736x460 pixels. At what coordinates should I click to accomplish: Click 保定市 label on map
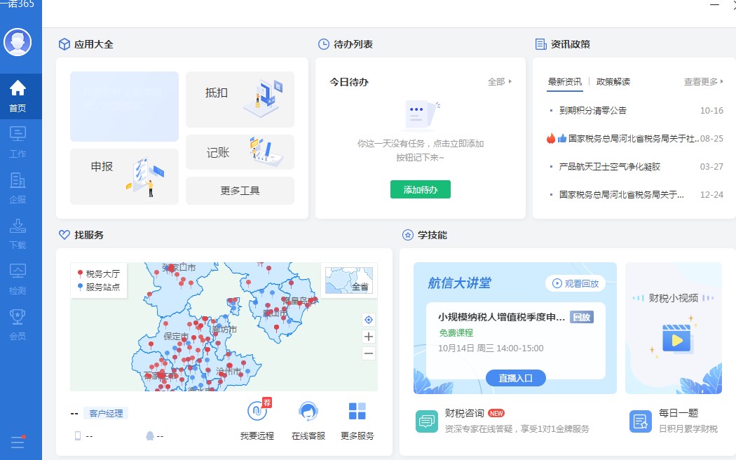(x=176, y=336)
